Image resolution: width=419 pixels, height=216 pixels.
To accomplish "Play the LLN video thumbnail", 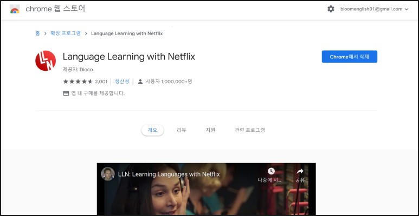I will pos(206,189).
